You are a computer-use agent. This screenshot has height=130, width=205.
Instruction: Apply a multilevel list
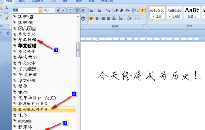pyautogui.click(x=108, y=10)
